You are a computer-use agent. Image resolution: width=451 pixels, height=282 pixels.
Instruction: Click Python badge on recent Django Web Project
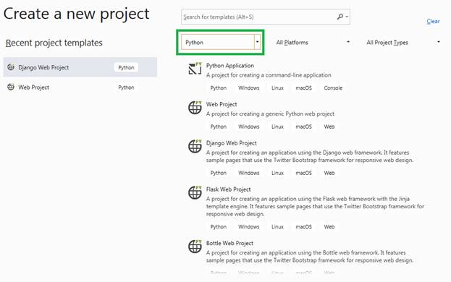click(126, 67)
